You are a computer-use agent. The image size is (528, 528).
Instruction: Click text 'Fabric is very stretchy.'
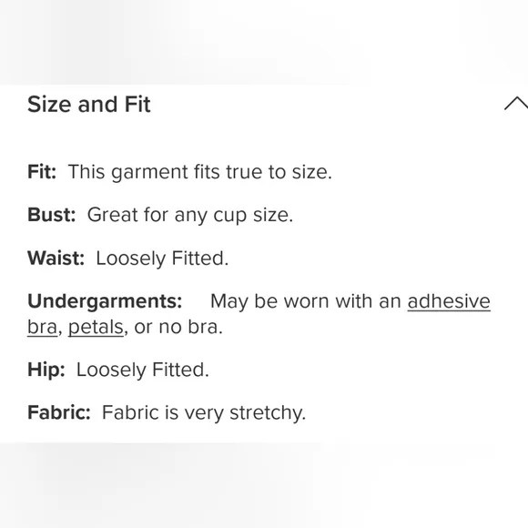[x=204, y=412]
